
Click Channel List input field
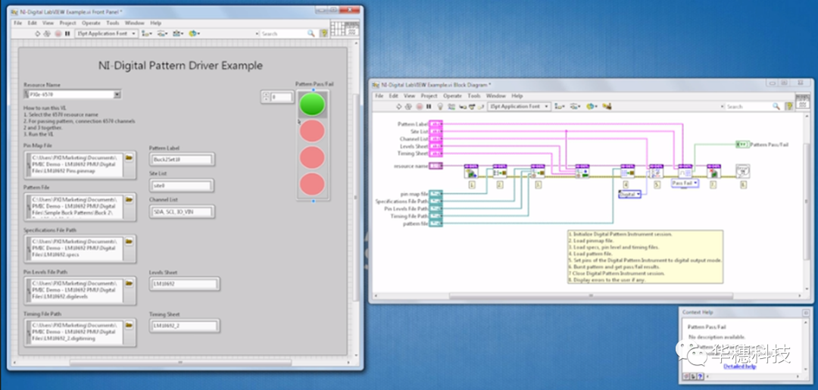[x=182, y=212]
